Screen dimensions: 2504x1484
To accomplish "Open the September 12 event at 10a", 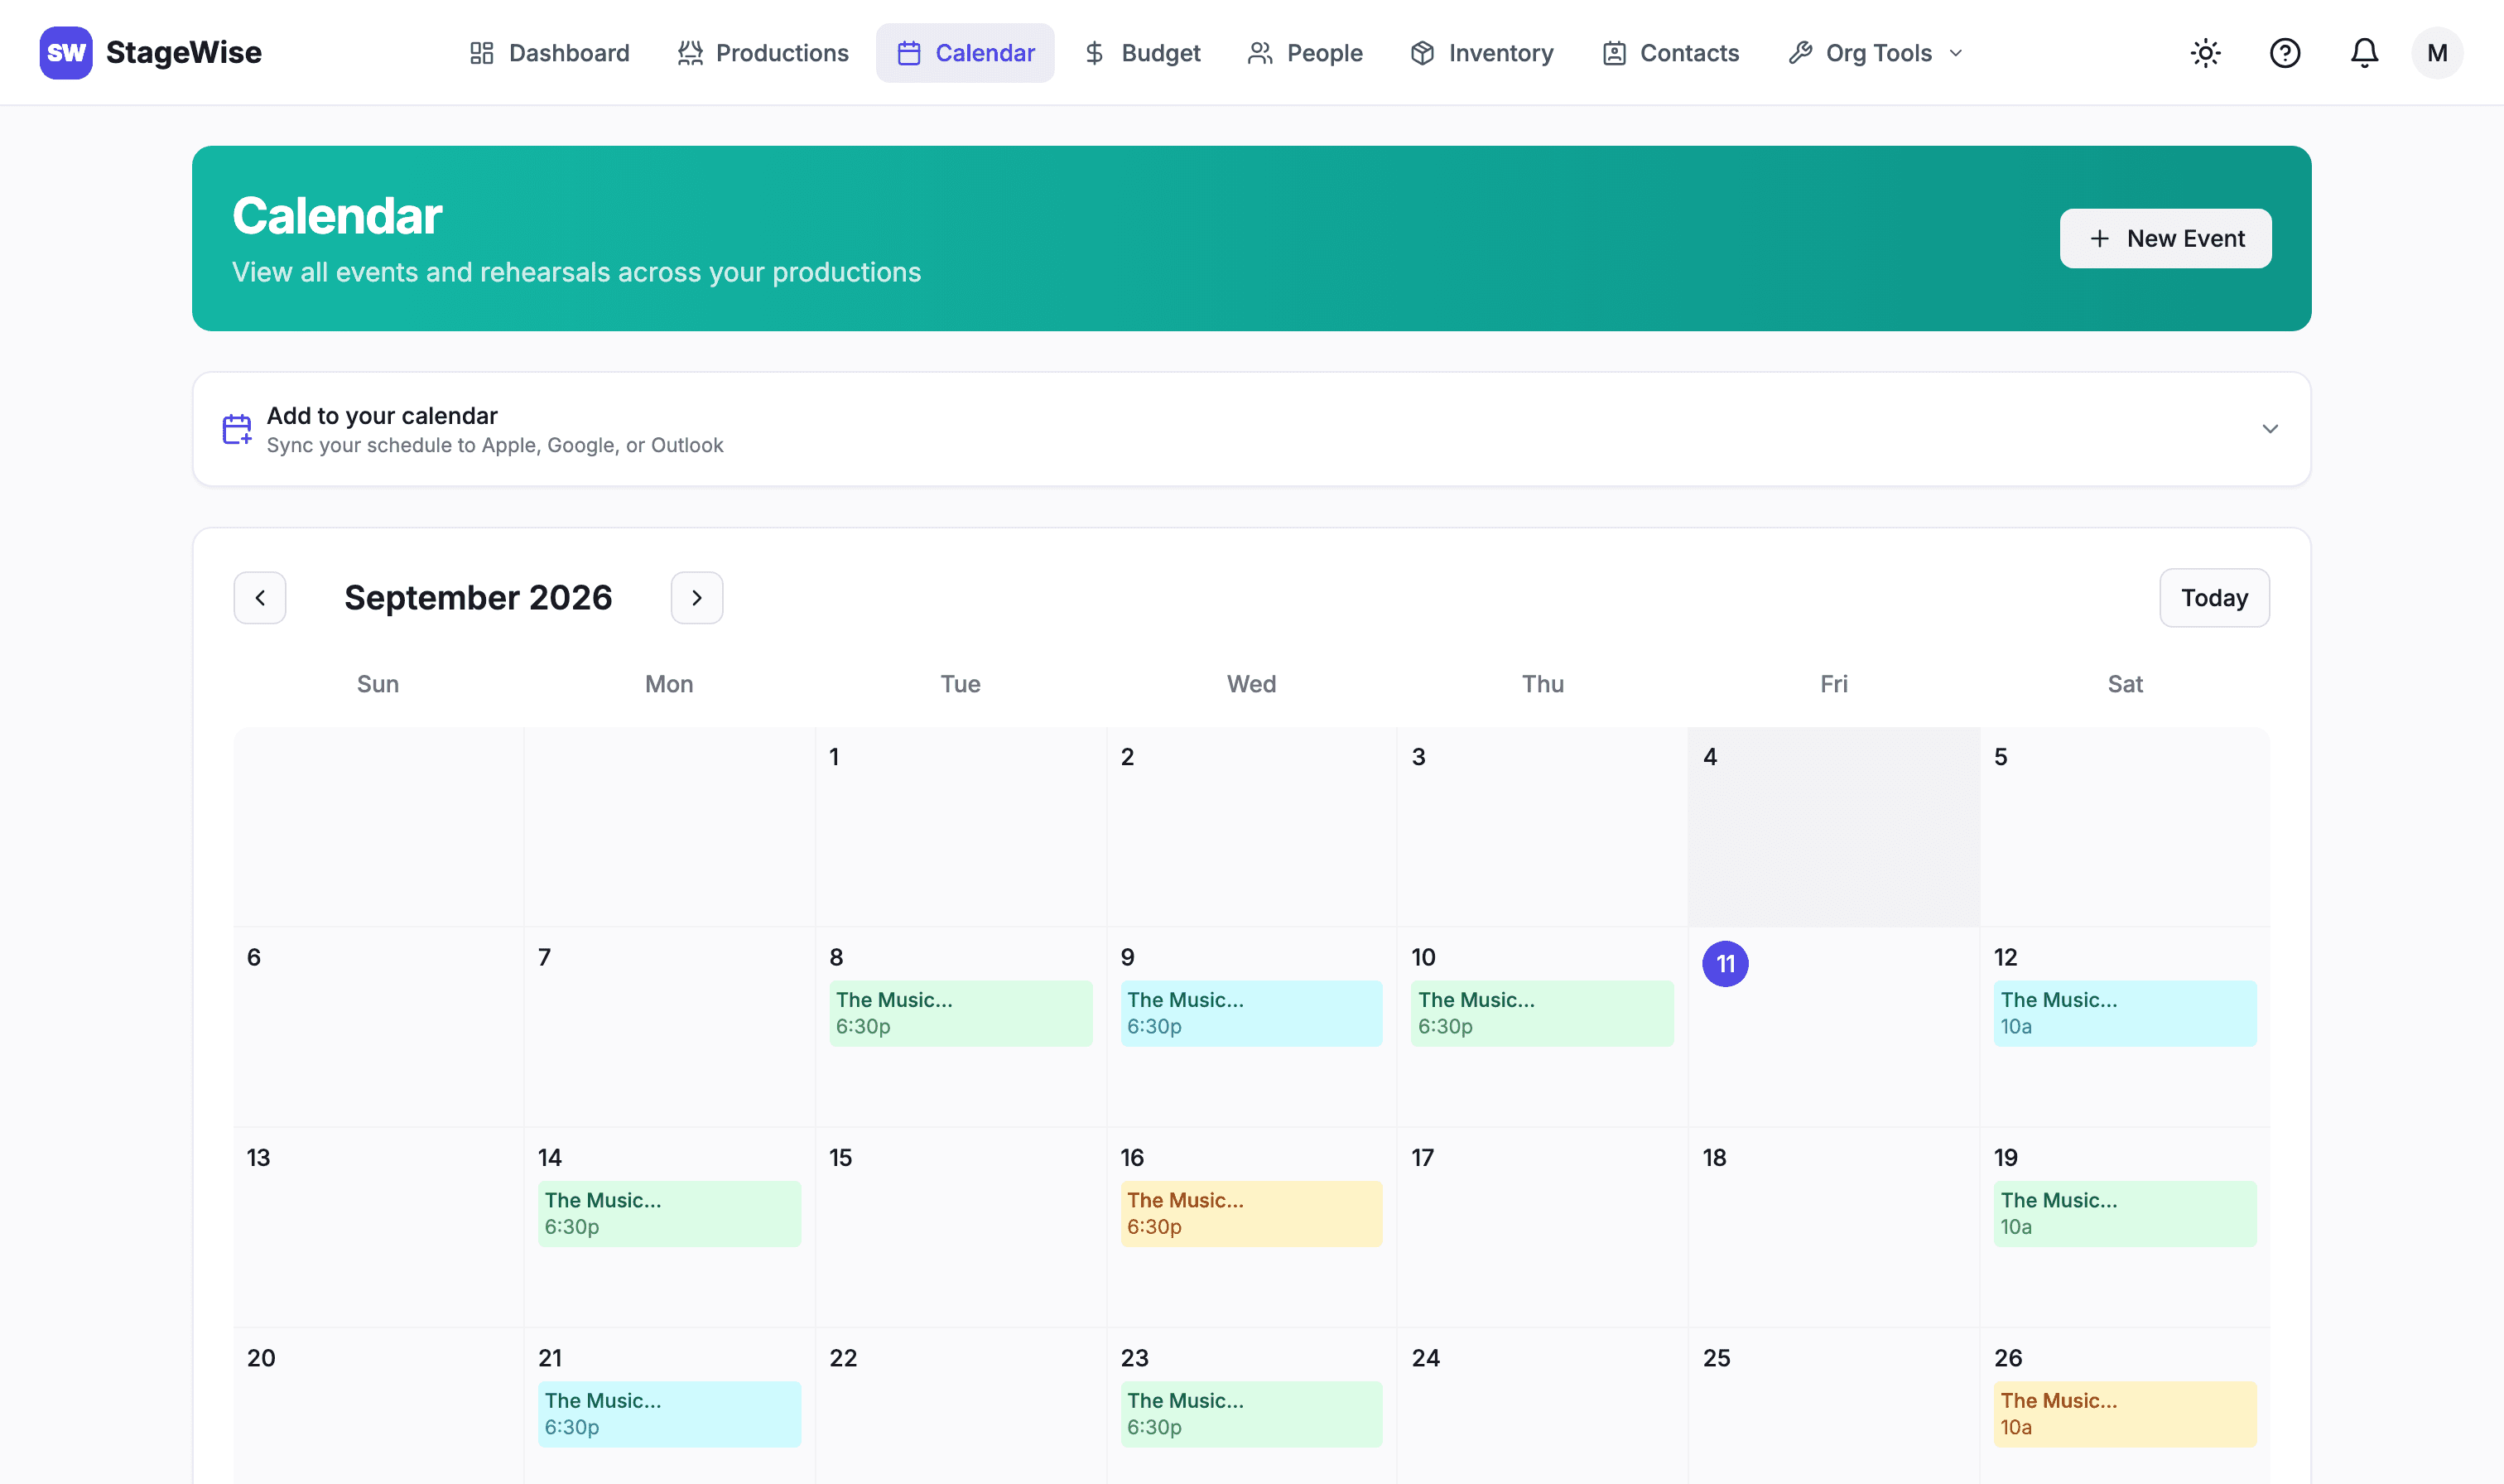I will 2125,1013.
